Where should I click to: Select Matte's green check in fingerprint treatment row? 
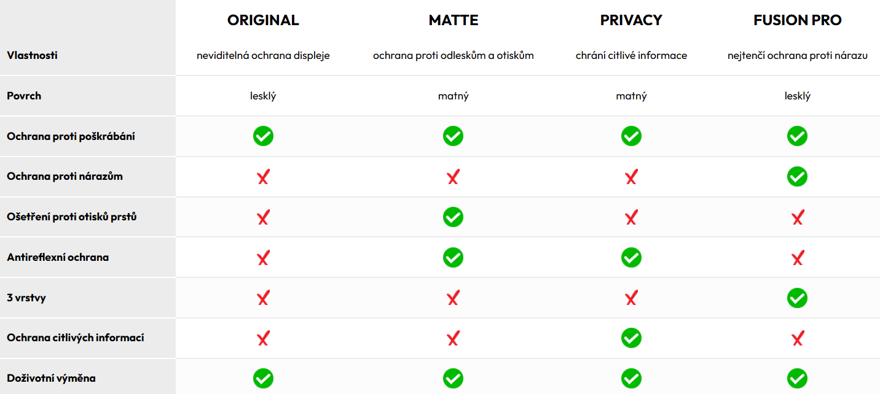(453, 217)
